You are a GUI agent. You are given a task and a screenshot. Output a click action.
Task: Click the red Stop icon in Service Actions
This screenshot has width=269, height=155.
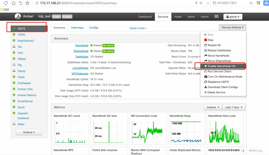coord(206,40)
